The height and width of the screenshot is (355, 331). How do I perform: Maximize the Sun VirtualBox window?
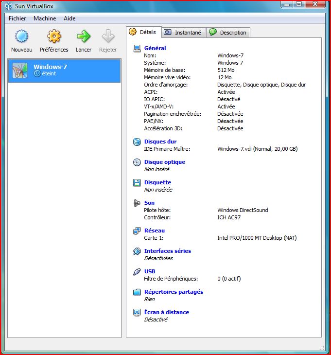299,4
